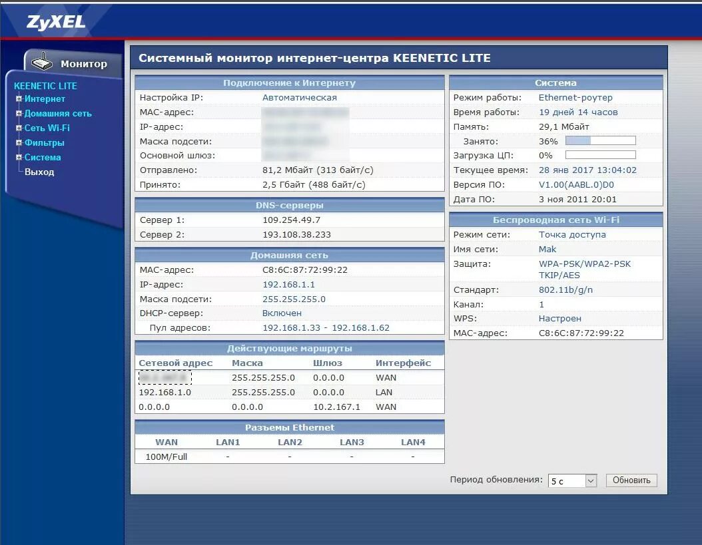This screenshot has height=545, width=702.
Task: Click the route row 192.168.1.0
Action: 289,393
